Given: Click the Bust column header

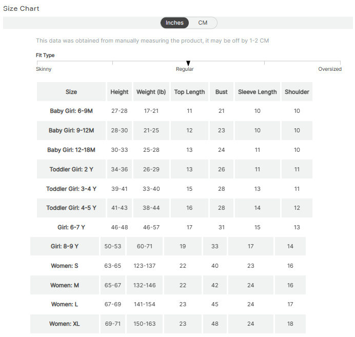Looking at the screenshot, I should click(222, 92).
